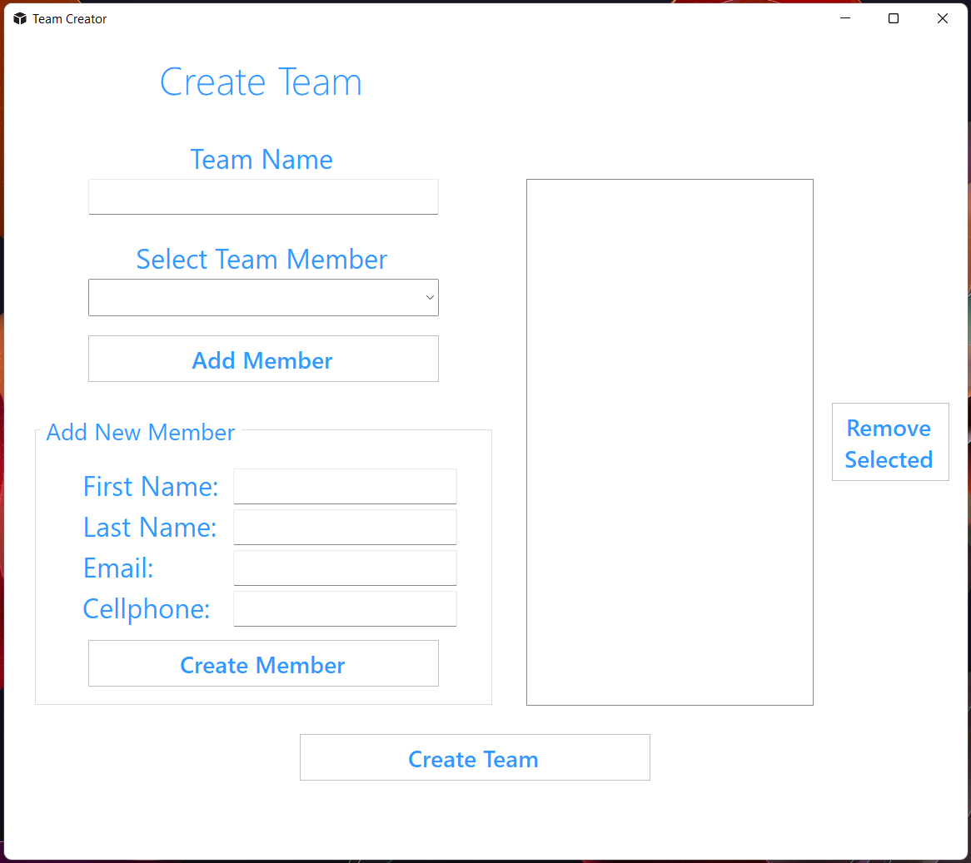Click the Cellphone input field
This screenshot has width=971, height=863.
click(x=344, y=608)
